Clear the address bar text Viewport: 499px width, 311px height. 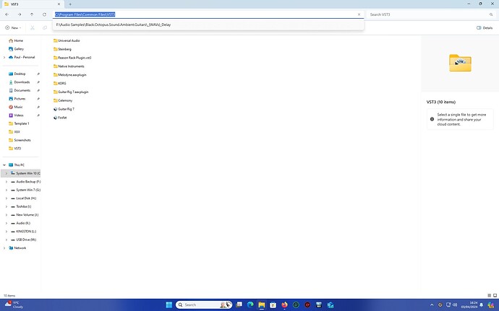[x=359, y=14]
